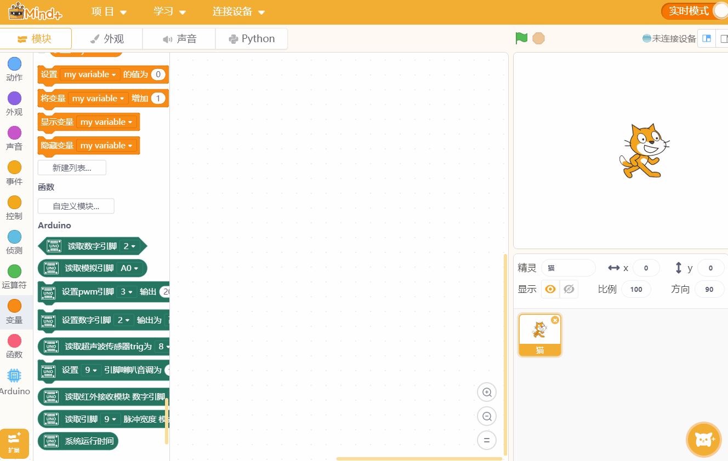Delete the 猫 sprite with x button
Screen dimensions: 728x461
[x=555, y=320]
